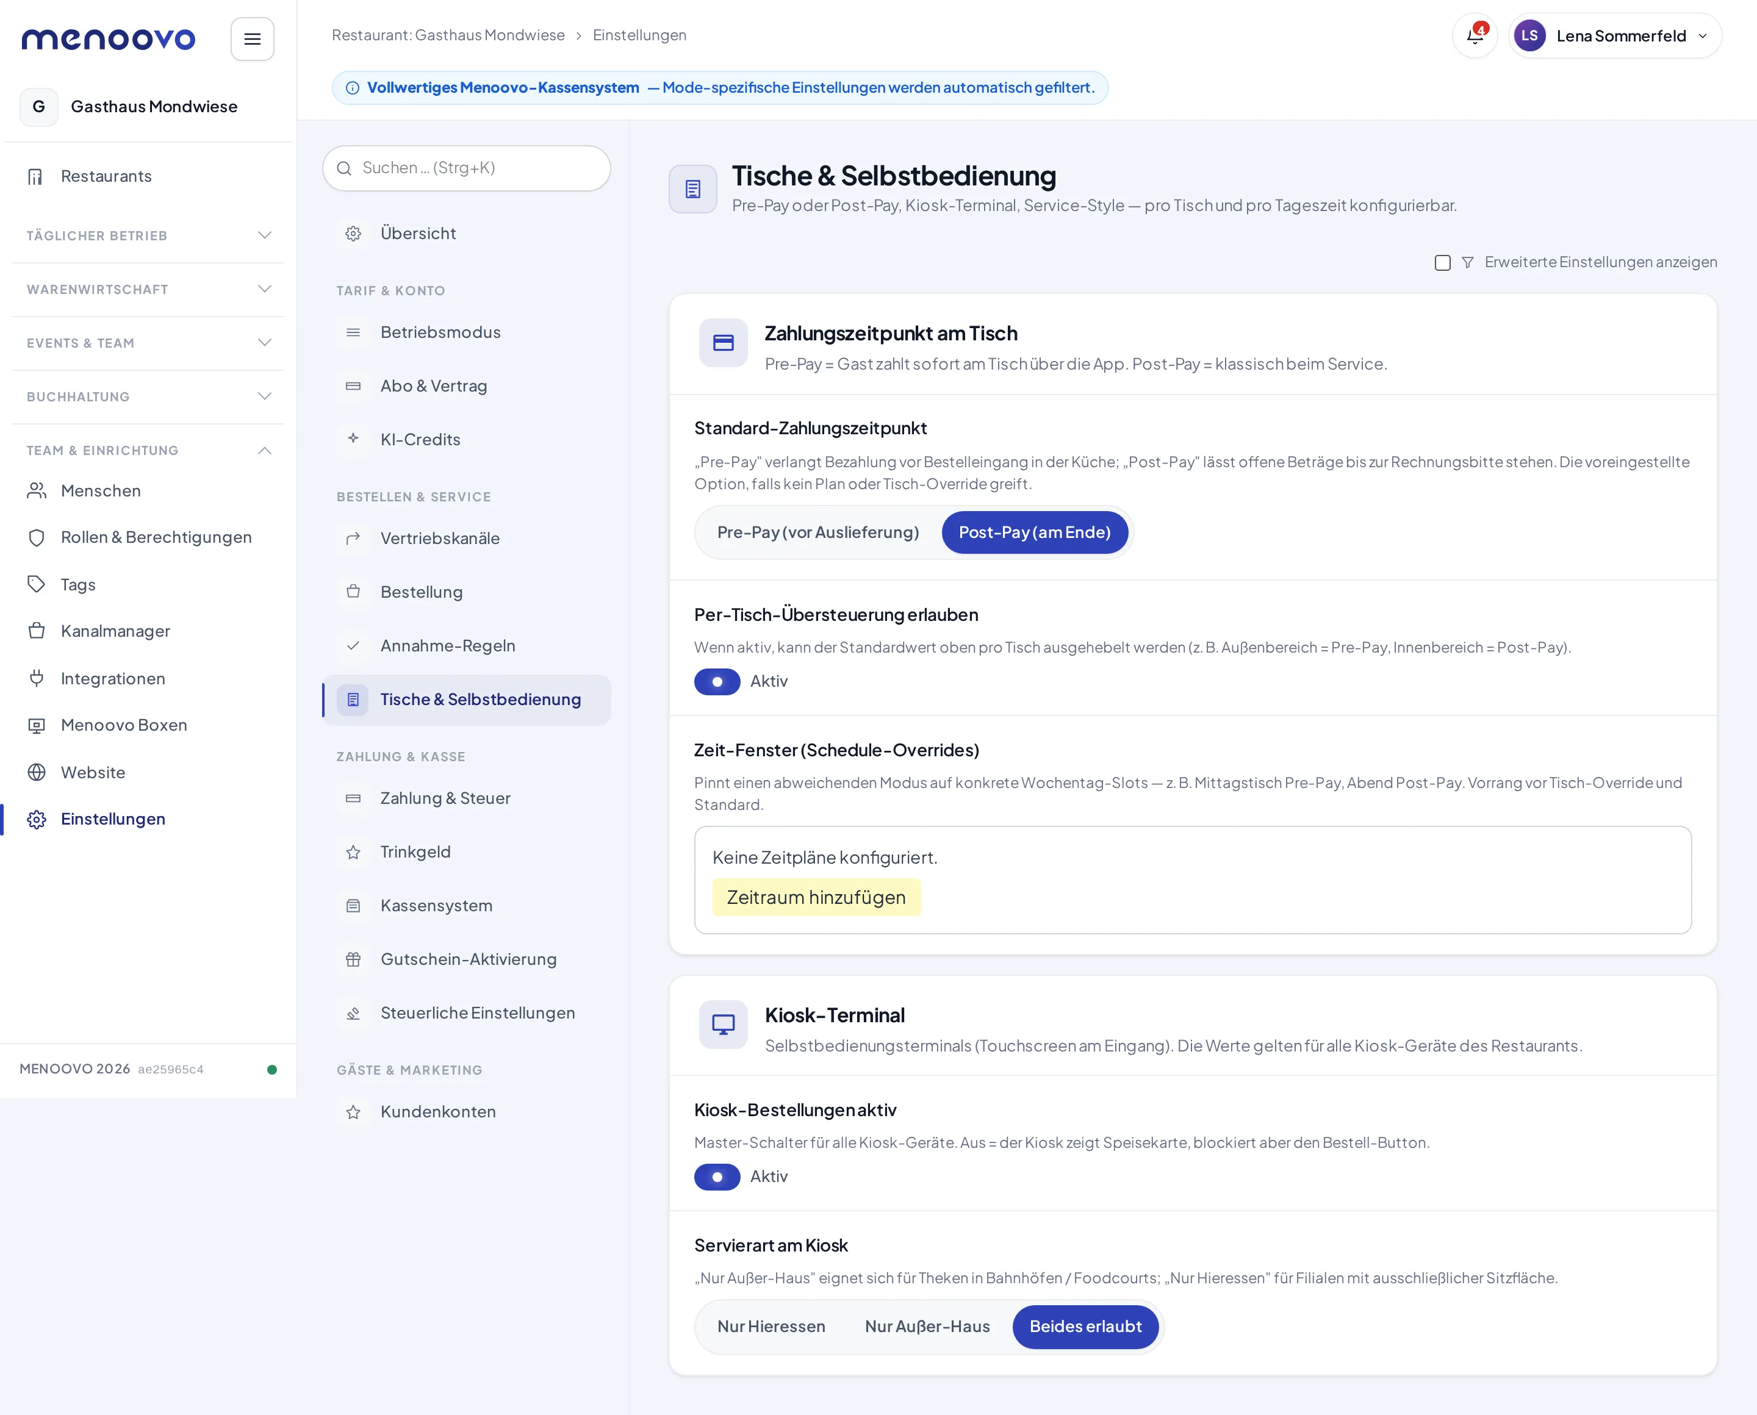Click the Rollen & Berechtigungen shield icon
The width and height of the screenshot is (1757, 1415).
37,537
